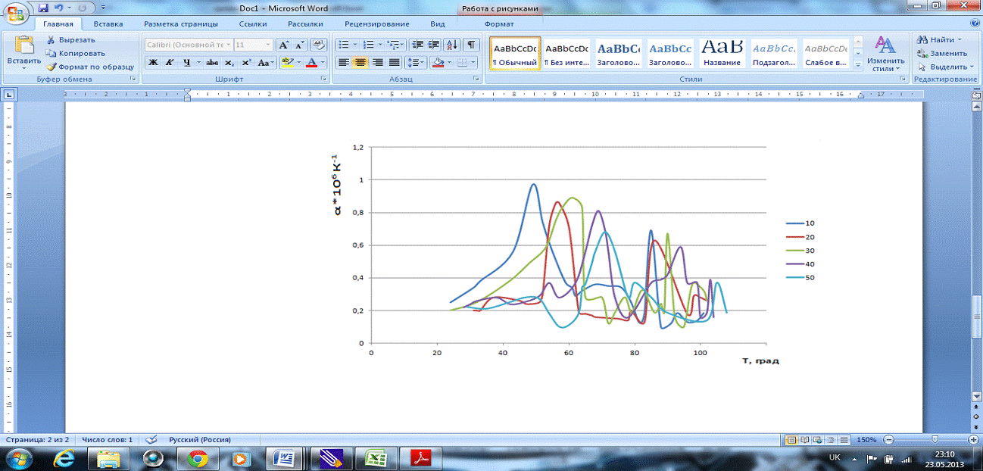Click the Вырезать scissors icon
983x471 pixels.
(51, 39)
